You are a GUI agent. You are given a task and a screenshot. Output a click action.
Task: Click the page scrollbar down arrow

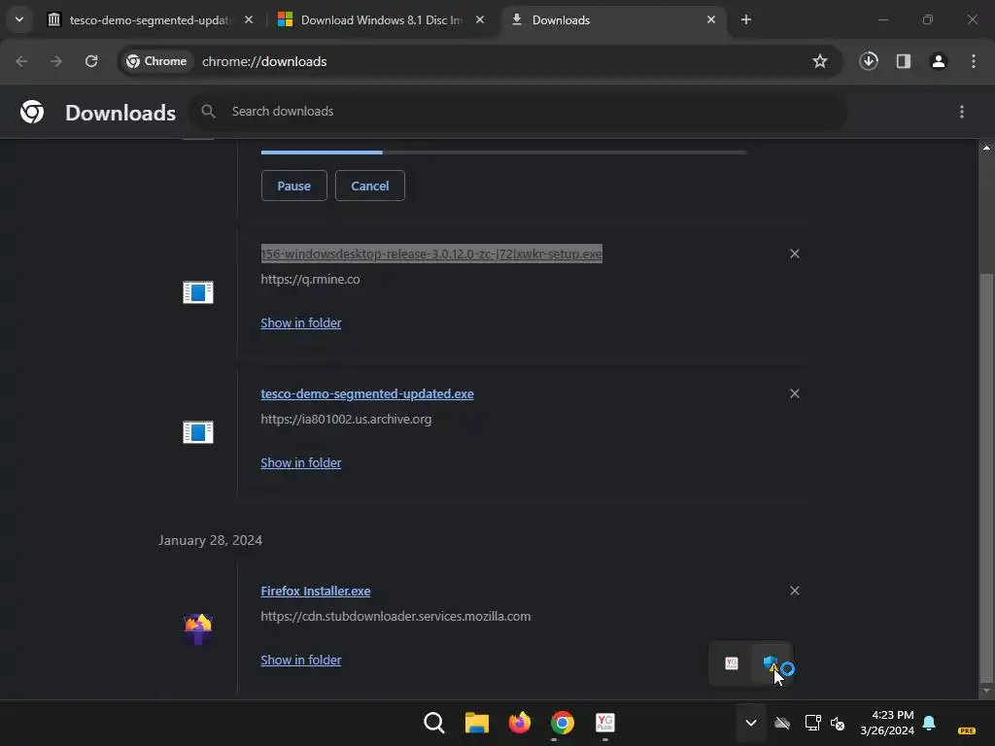pyautogui.click(x=986, y=691)
